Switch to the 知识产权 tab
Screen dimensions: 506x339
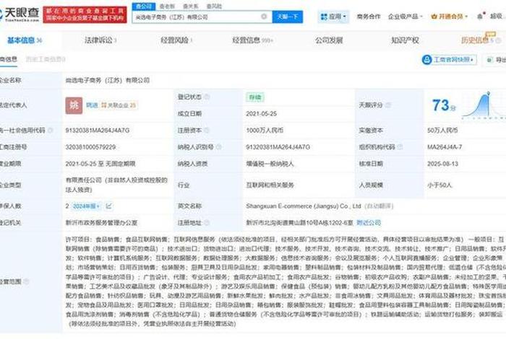[405, 40]
